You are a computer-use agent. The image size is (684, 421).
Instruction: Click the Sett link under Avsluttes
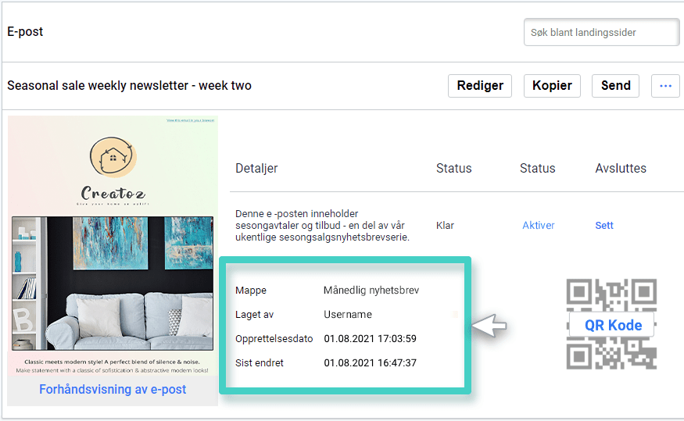click(604, 225)
